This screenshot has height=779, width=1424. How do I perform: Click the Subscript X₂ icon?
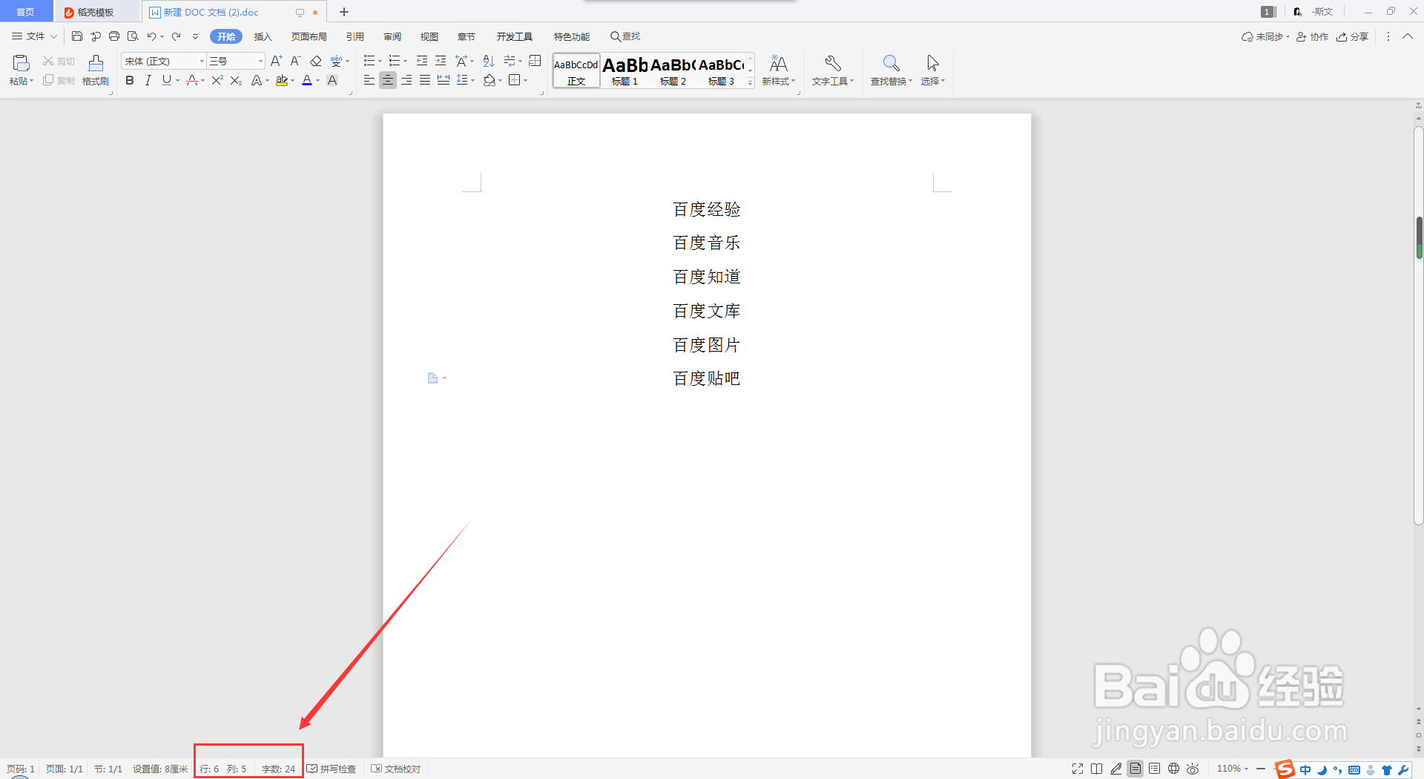pos(236,80)
